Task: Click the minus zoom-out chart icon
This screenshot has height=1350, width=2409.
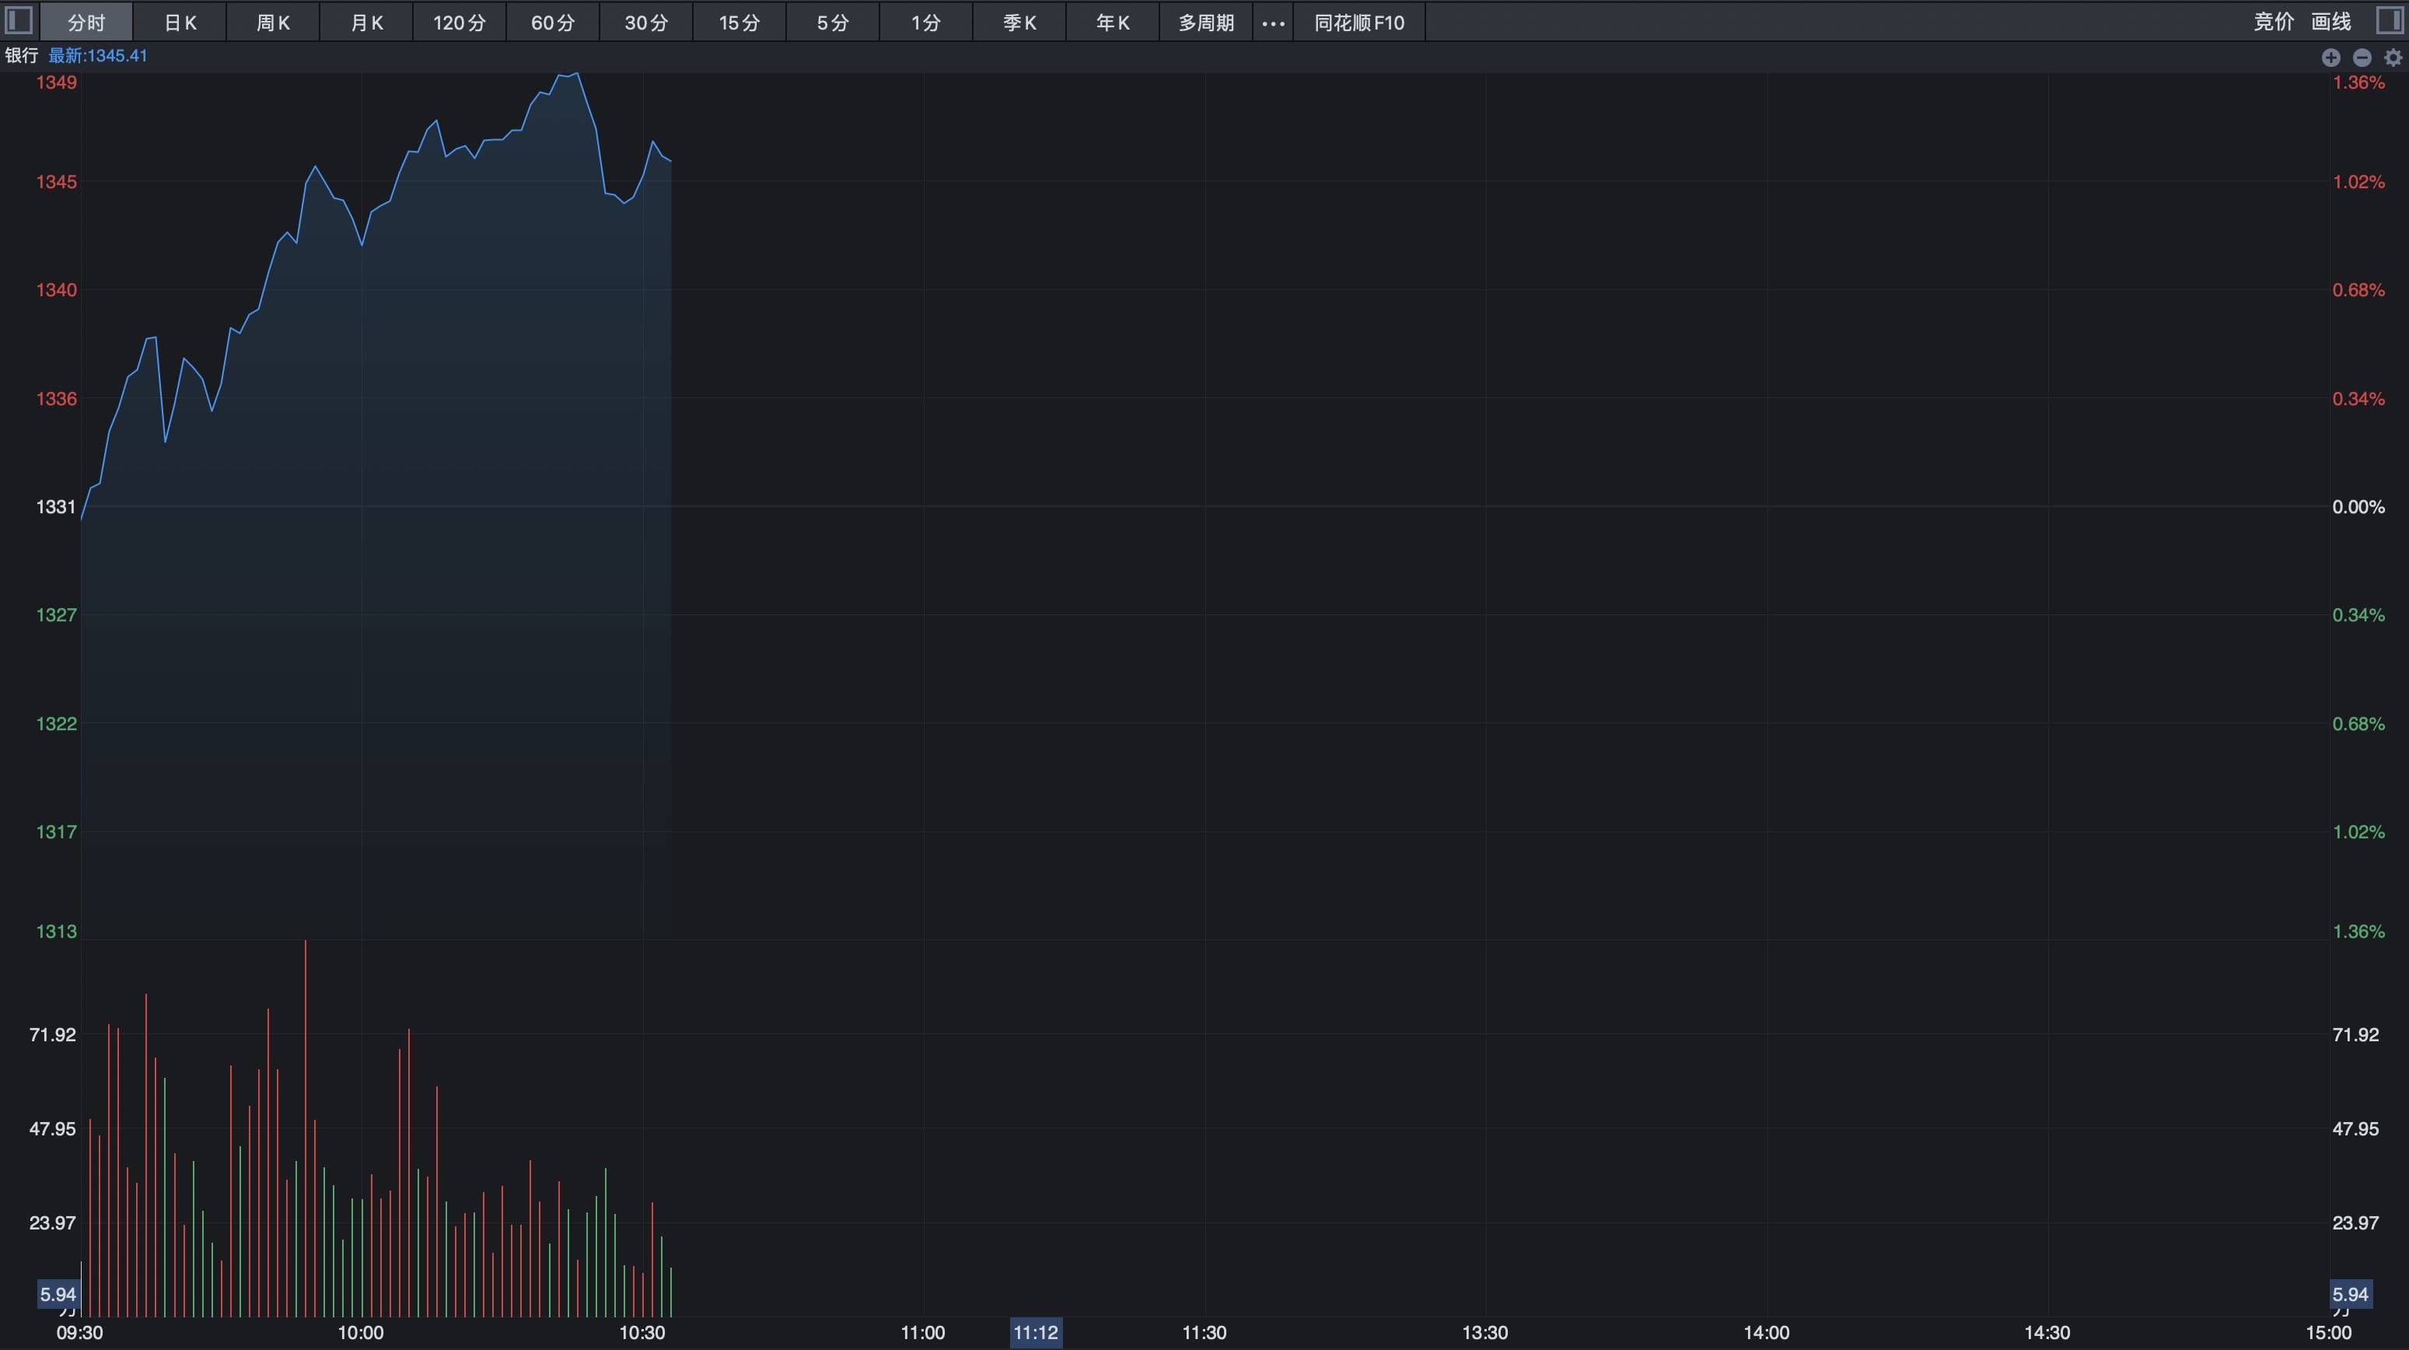Action: pyautogui.click(x=2362, y=58)
